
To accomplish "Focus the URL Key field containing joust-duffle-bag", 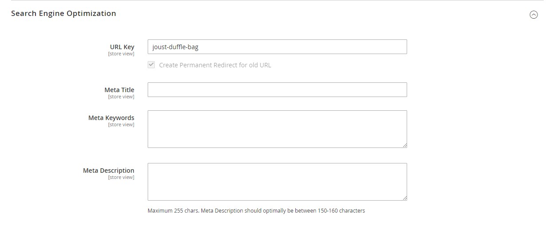I will (x=277, y=47).
